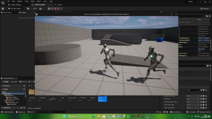The image size is (212, 119).
Task: Expand the Favorites section
Action: (2, 86)
